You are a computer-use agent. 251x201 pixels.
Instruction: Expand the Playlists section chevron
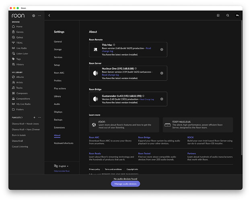[22, 117]
